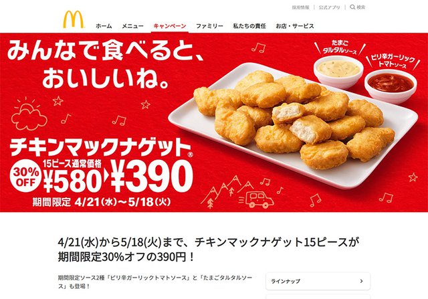This screenshot has height=299, width=428.
Task: Open the 私たちの責任 navigation item
Action: (249, 26)
